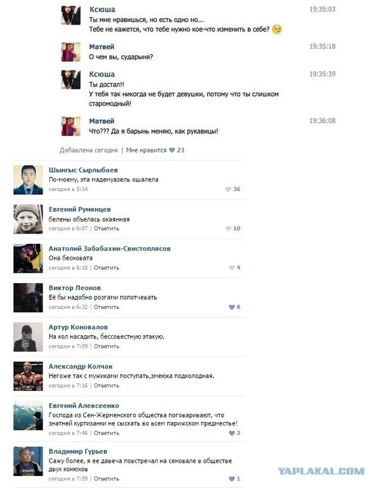Viewport: 381px width, 490px height.
Task: Reply to Евгений Румянцев via Ответить
Action: (x=106, y=228)
